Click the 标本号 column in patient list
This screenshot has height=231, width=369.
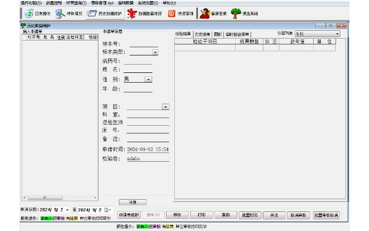pyautogui.click(x=34, y=37)
